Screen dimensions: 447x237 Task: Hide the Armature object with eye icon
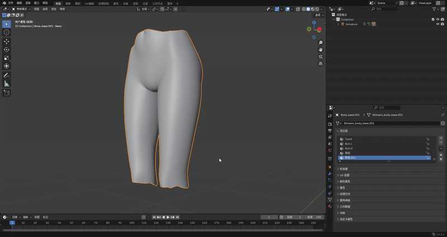438,24
